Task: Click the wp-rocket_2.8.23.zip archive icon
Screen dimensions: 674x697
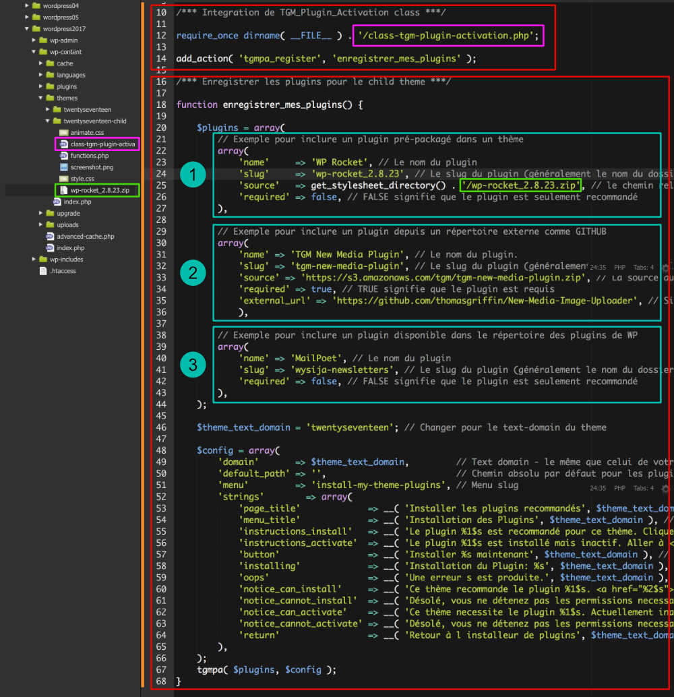Action: 63,190
